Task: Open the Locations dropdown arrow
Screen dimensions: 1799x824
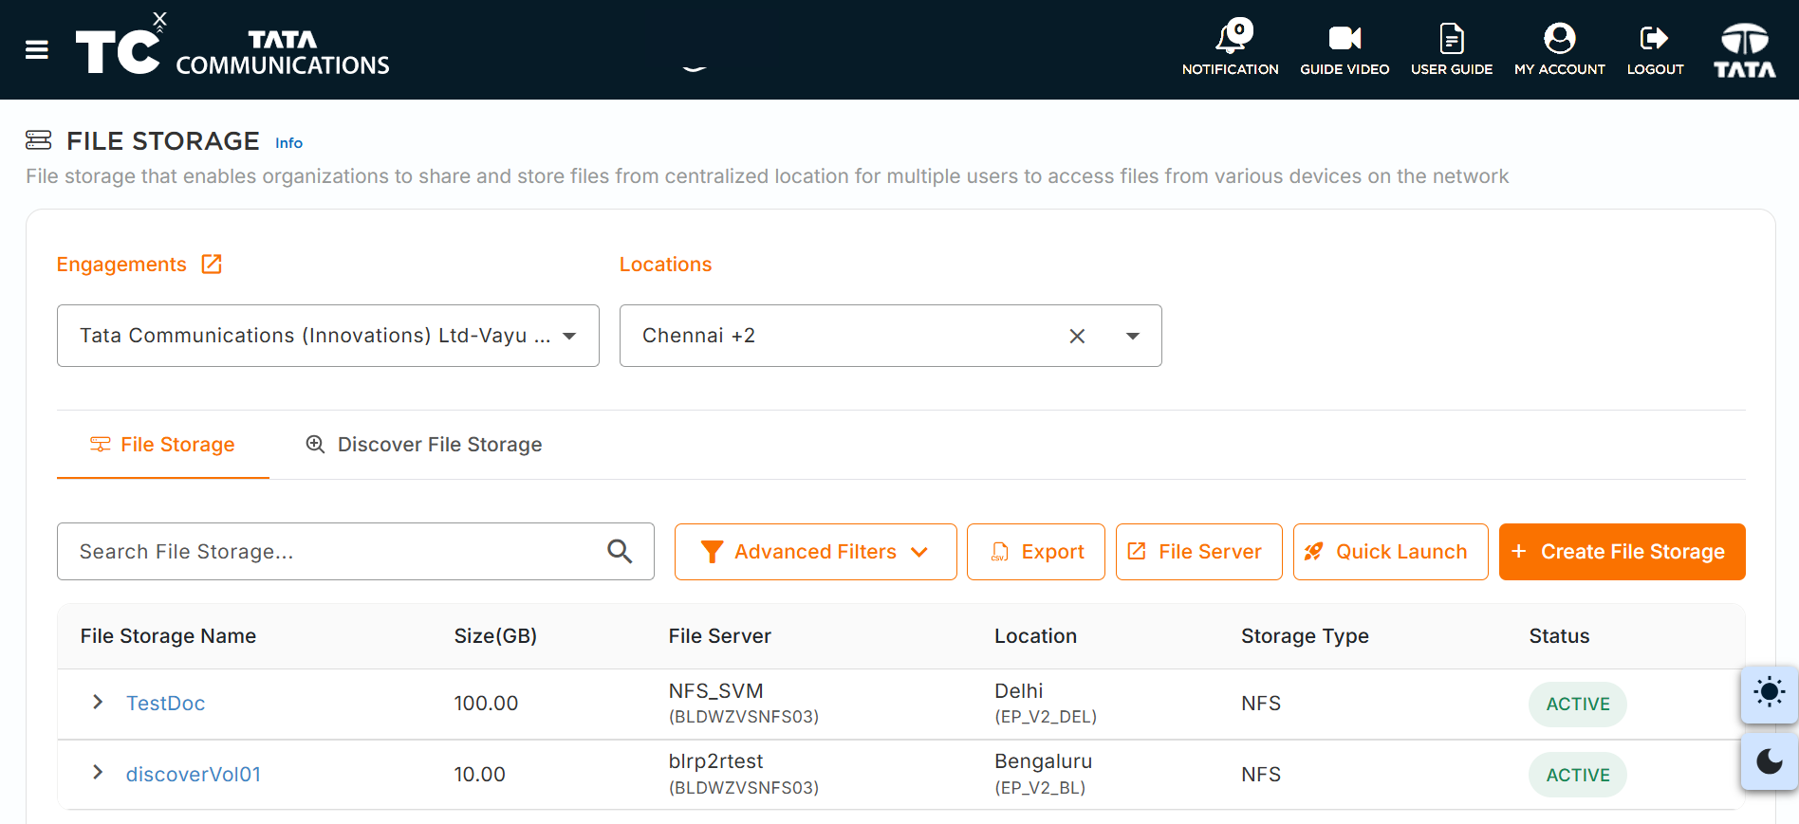Action: click(x=1133, y=336)
